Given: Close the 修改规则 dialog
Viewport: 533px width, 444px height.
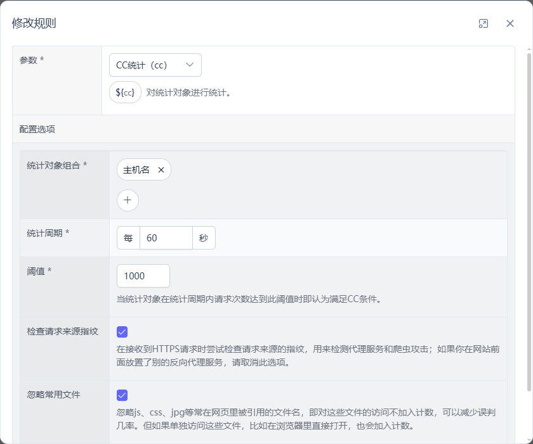Looking at the screenshot, I should pos(510,23).
